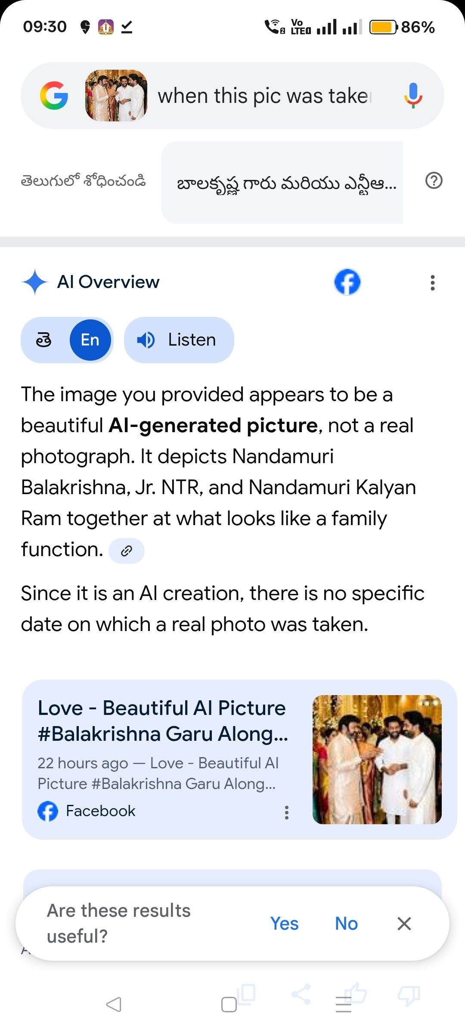
Task: Switch AI Overview language to Telugu
Action: click(44, 340)
